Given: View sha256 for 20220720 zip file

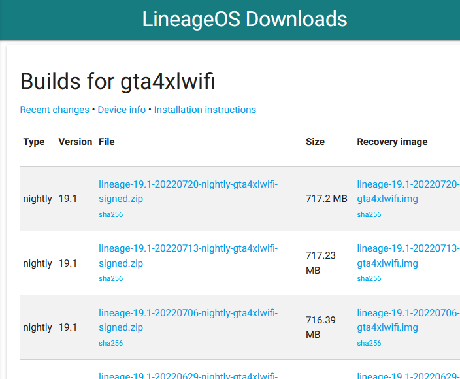Looking at the screenshot, I should click(111, 214).
